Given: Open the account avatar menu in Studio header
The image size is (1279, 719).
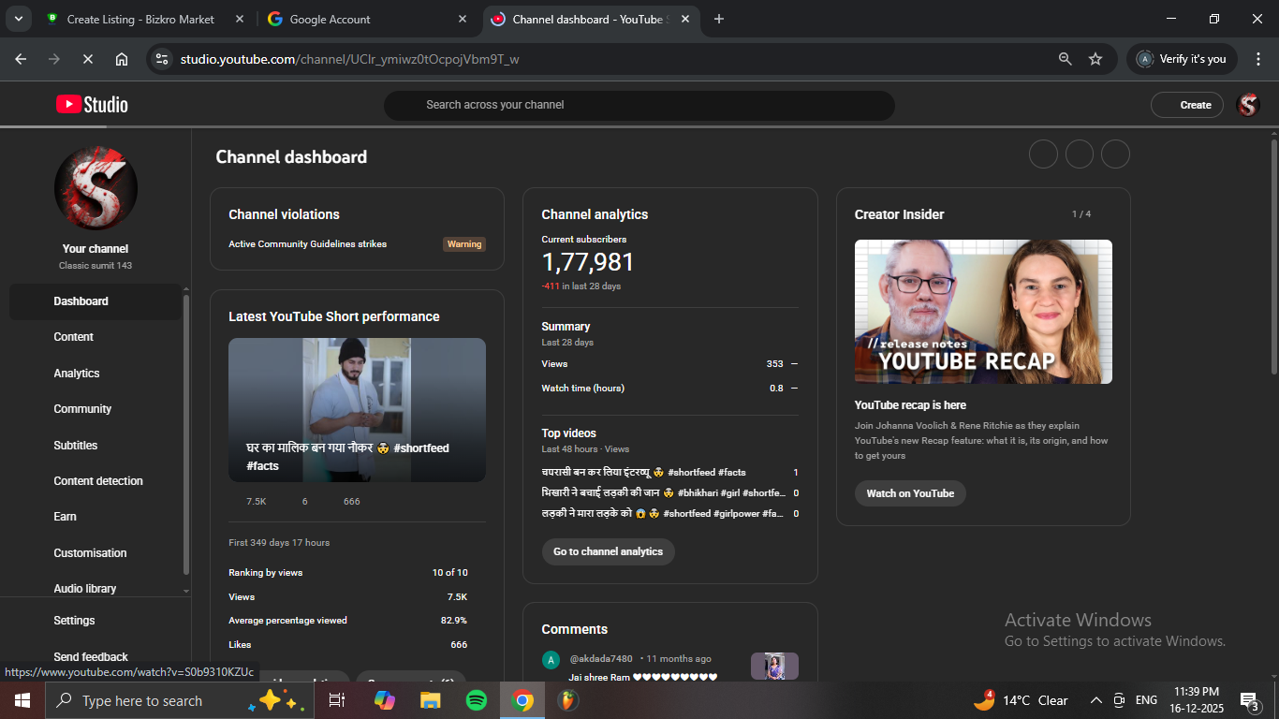Looking at the screenshot, I should pyautogui.click(x=1248, y=105).
